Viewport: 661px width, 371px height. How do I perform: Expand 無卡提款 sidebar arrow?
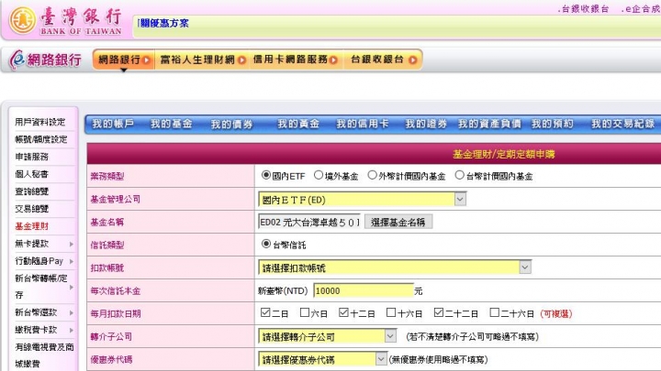point(72,244)
